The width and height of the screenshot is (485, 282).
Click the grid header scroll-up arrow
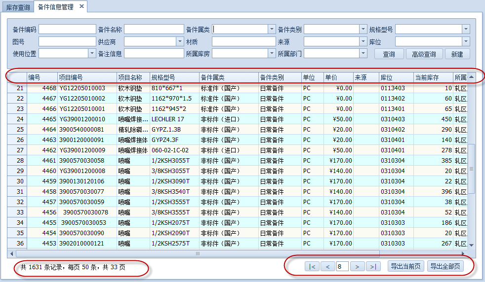471,77
